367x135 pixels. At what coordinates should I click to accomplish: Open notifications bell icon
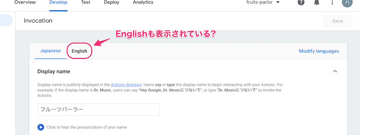click(317, 2)
